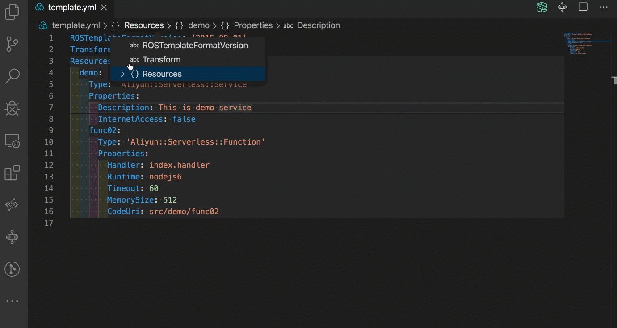This screenshot has width=617, height=328.
Task: Click the green Aliyun icon in editor toolbar
Action: tap(542, 7)
